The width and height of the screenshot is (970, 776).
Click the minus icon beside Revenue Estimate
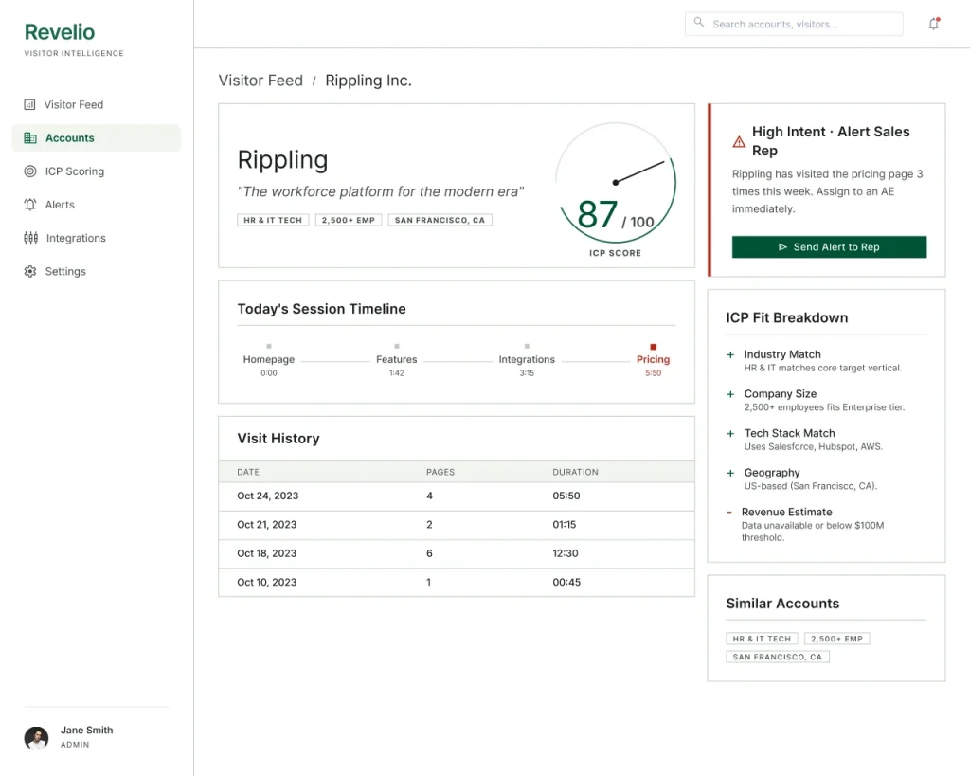[729, 513]
